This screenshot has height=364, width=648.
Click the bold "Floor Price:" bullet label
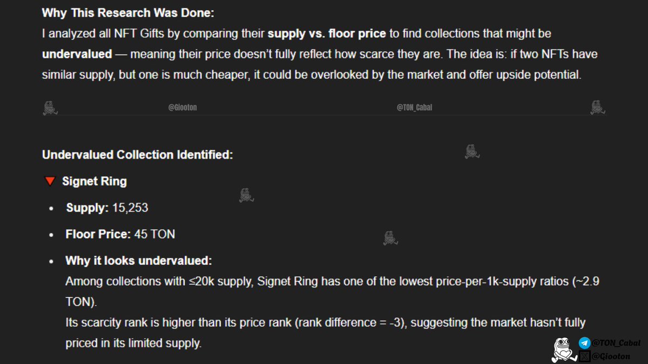tap(98, 234)
